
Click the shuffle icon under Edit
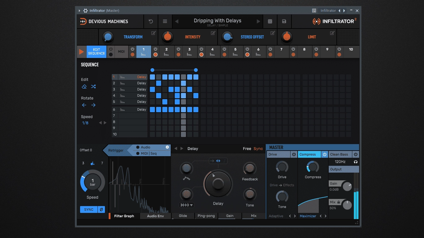(93, 86)
